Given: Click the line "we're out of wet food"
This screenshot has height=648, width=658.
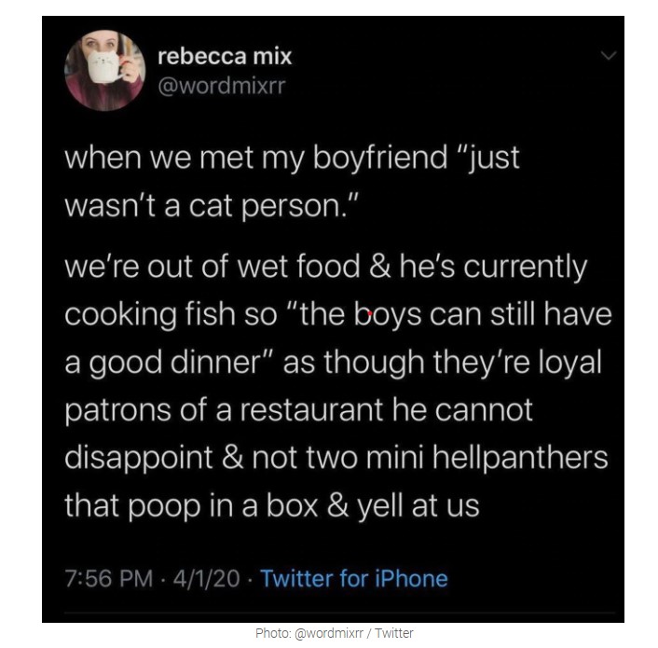Looking at the screenshot, I should [212, 266].
